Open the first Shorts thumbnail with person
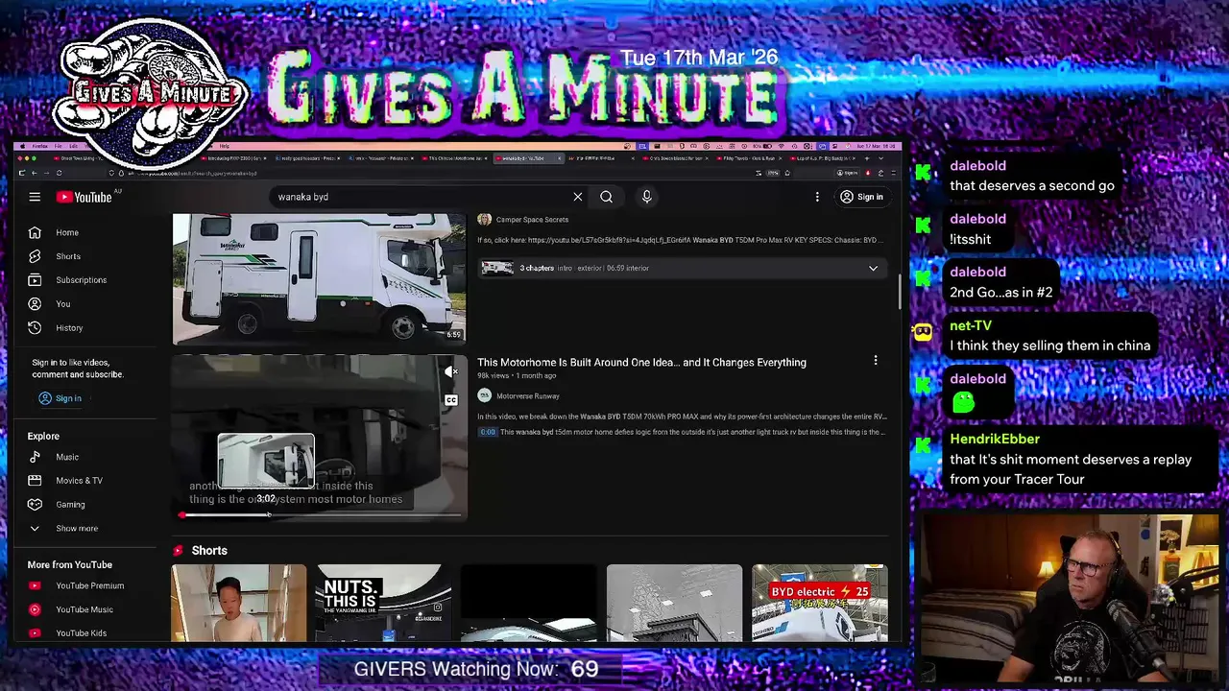 coord(239,603)
